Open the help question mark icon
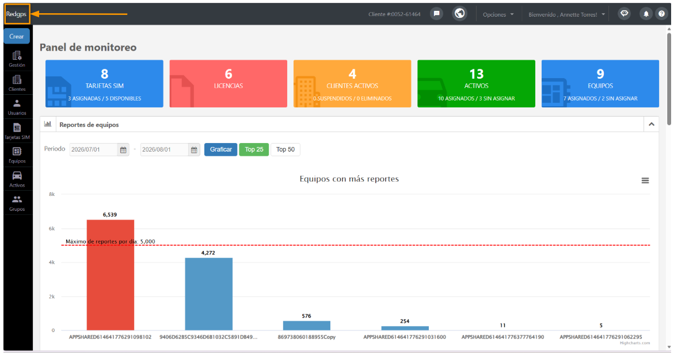 pos(661,14)
